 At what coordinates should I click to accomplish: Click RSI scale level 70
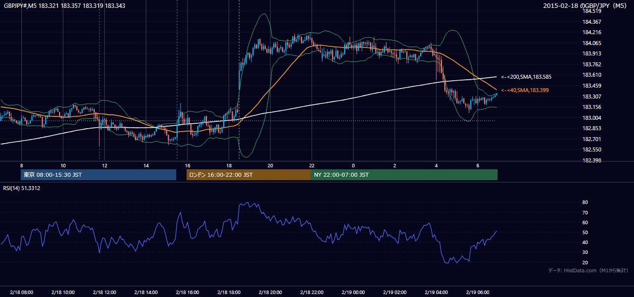click(585, 212)
